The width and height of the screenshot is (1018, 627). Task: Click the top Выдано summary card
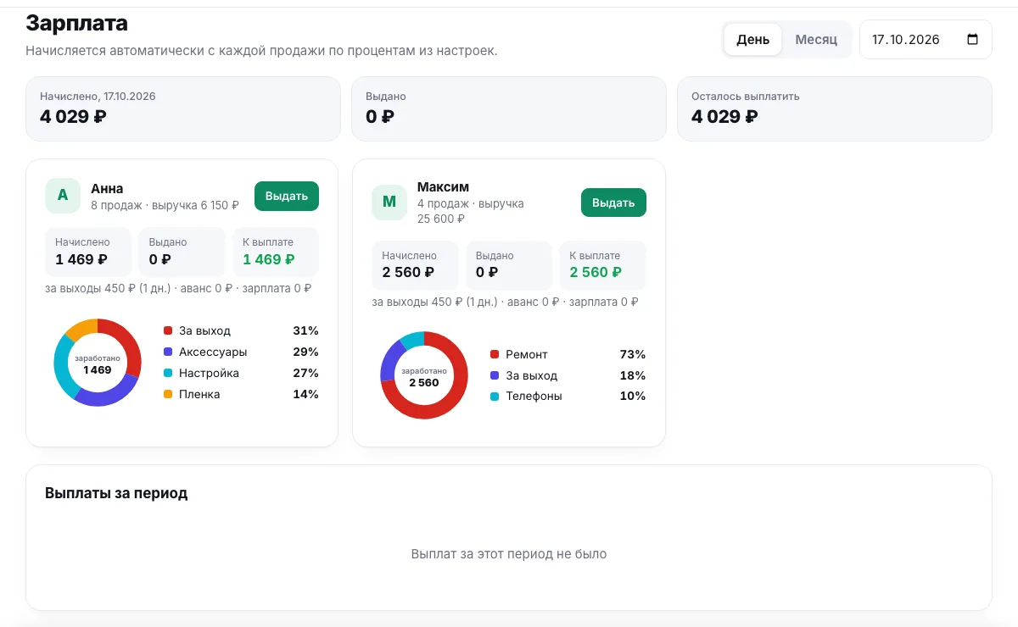508,108
